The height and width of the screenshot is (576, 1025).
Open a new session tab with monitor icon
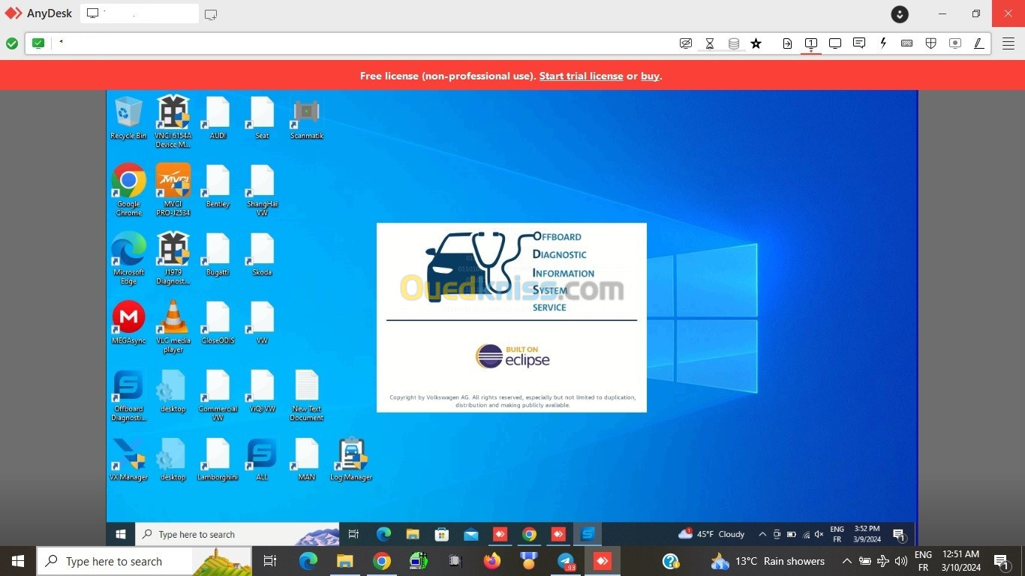[x=211, y=14]
